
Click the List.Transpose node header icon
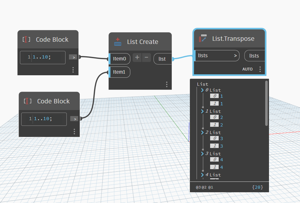click(x=203, y=39)
